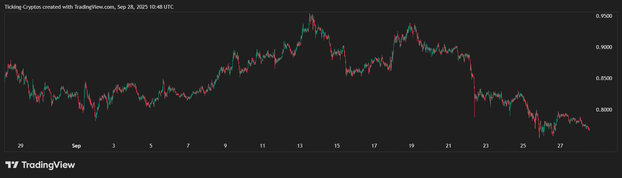
Task: Select the 0.8000 price level label
Action: coord(604,110)
